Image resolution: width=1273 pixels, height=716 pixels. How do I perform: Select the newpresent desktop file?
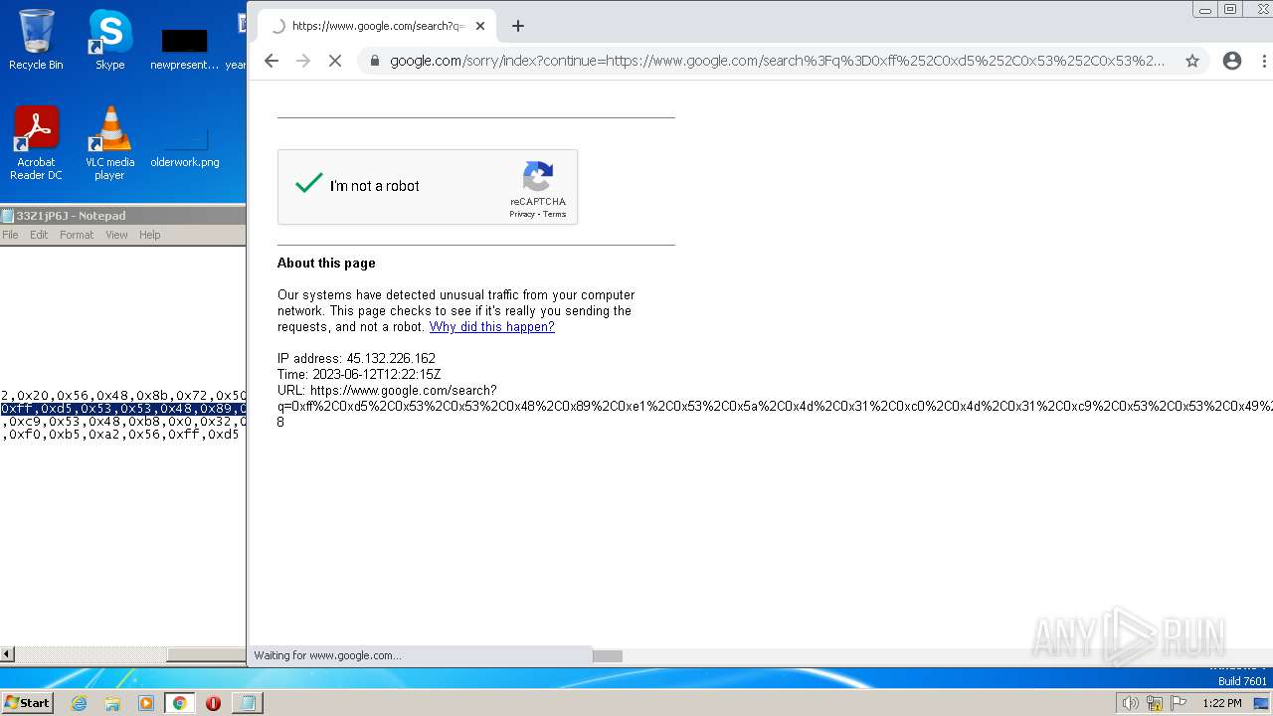[x=184, y=49]
